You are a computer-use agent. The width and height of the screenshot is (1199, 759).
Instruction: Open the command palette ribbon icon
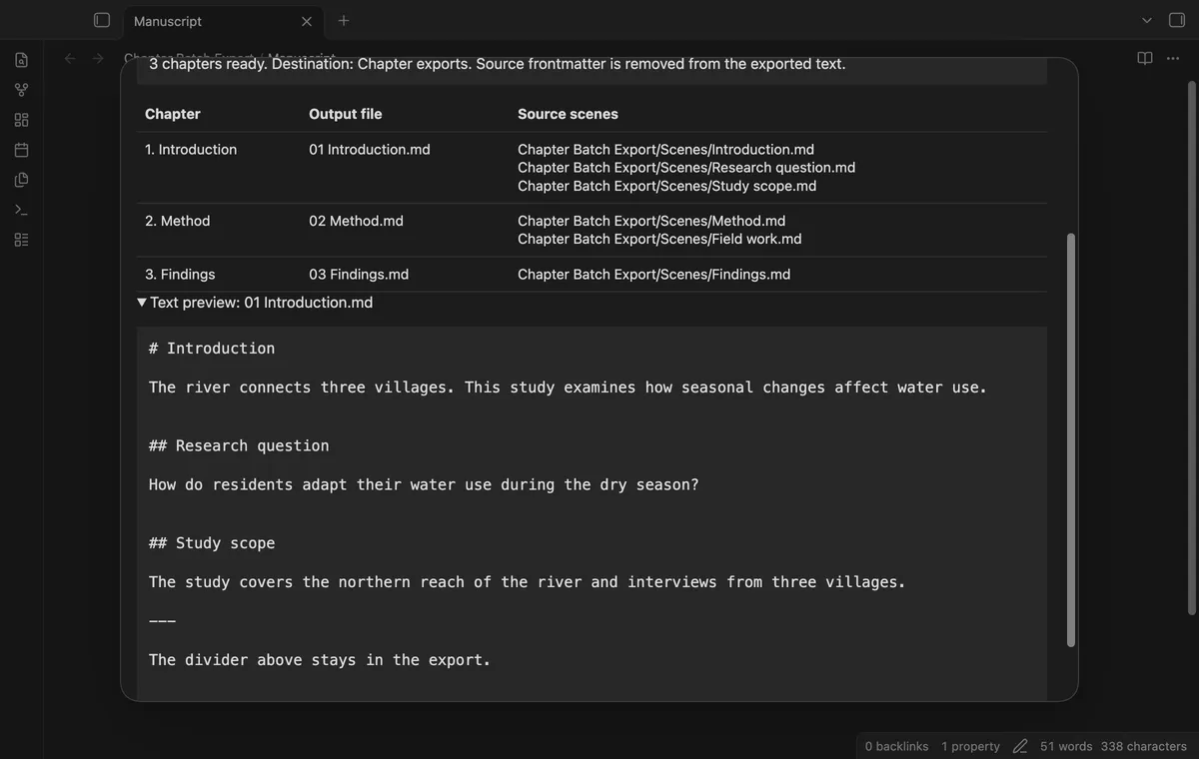click(x=22, y=210)
